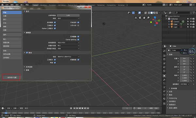
Task: Play the animation forward in timeline
Action: click(x=82, y=108)
